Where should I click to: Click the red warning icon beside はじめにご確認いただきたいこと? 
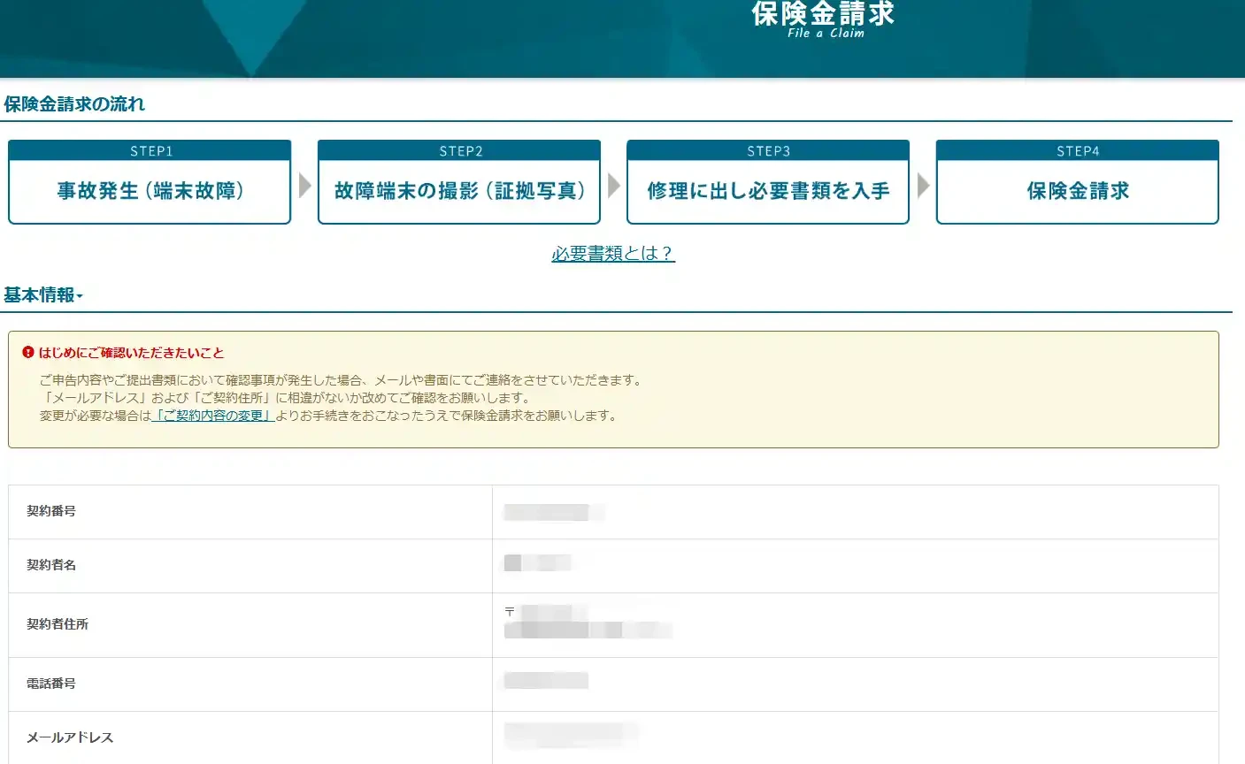[28, 353]
